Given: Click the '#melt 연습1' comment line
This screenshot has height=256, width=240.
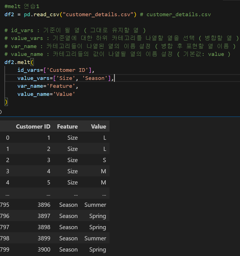Looking at the screenshot, I should (x=22, y=6).
